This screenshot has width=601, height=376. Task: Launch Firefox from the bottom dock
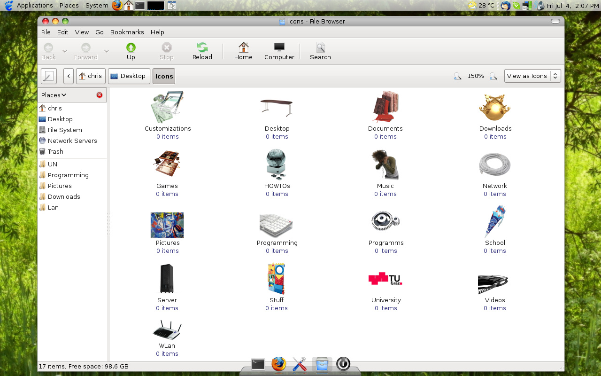click(278, 364)
